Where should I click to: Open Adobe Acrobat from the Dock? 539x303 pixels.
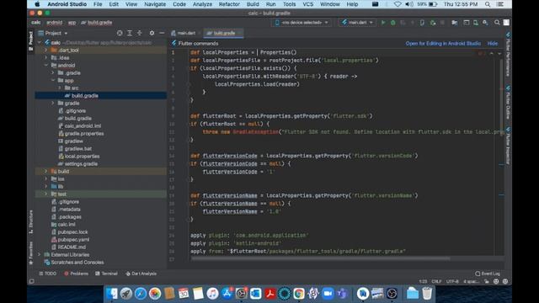(x=269, y=294)
